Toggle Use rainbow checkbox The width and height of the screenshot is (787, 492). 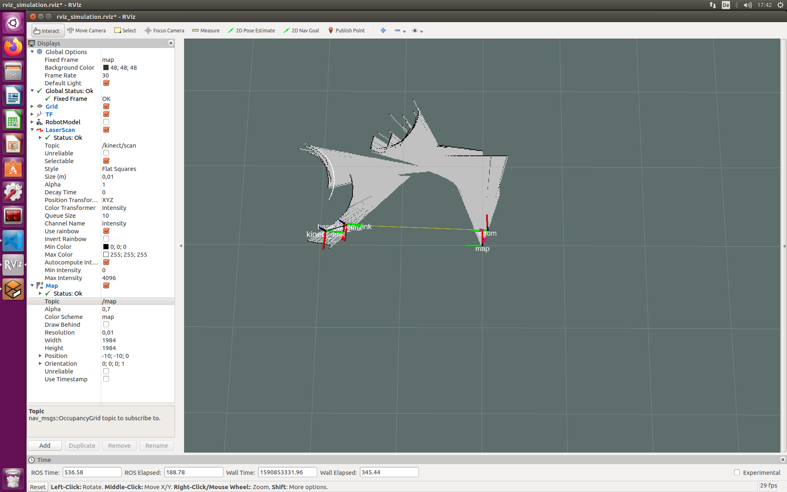(x=106, y=231)
